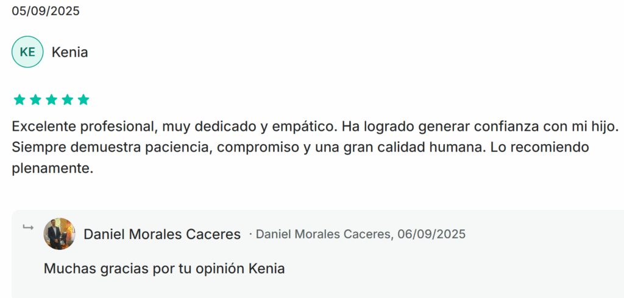624x298 pixels.
Task: Click the reply arrow icon
Action: click(x=28, y=227)
